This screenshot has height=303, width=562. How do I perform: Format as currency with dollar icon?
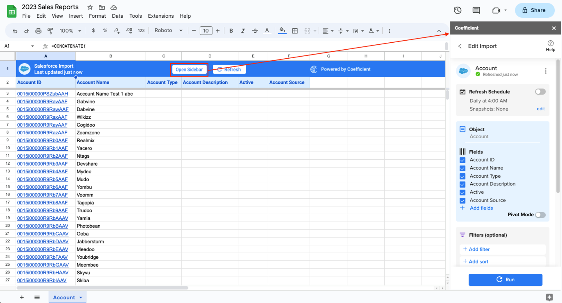[93, 31]
